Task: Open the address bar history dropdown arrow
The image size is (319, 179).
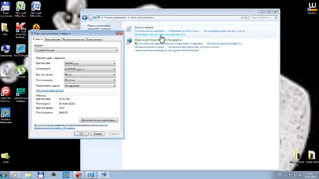Action: (x=241, y=18)
